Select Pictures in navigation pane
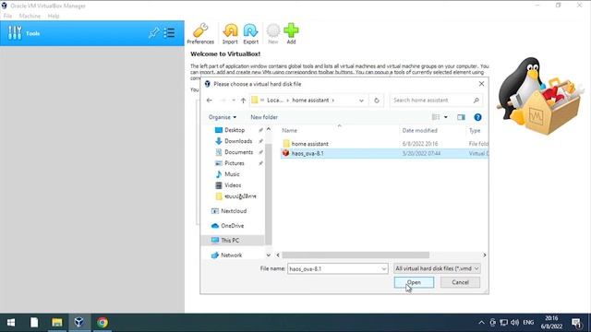Viewport: 591px width, 332px height. [x=234, y=163]
